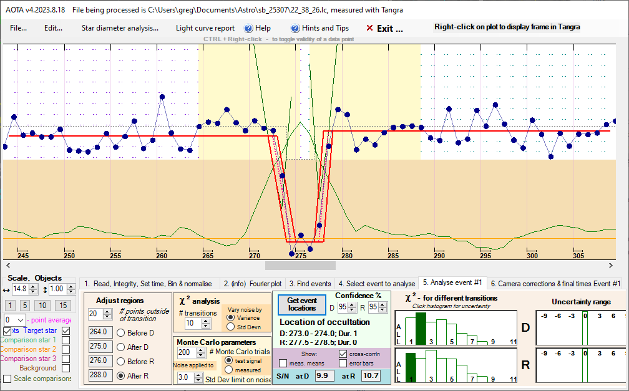The height and width of the screenshot is (391, 629).
Task: Click the red X Exit icon
Action: (370, 28)
